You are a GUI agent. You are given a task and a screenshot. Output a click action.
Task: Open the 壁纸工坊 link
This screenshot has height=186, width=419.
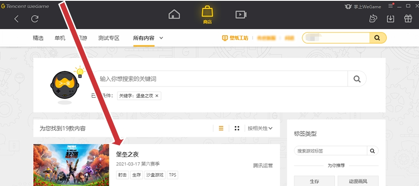pos(235,38)
